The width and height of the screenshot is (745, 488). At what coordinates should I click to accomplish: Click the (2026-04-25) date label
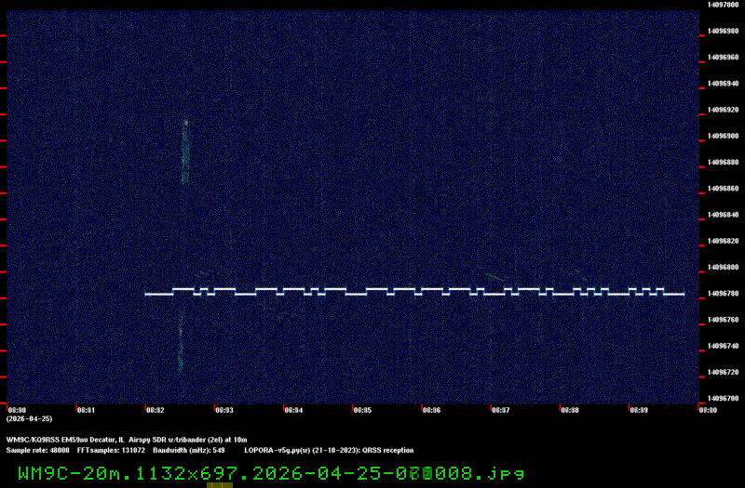click(x=30, y=418)
